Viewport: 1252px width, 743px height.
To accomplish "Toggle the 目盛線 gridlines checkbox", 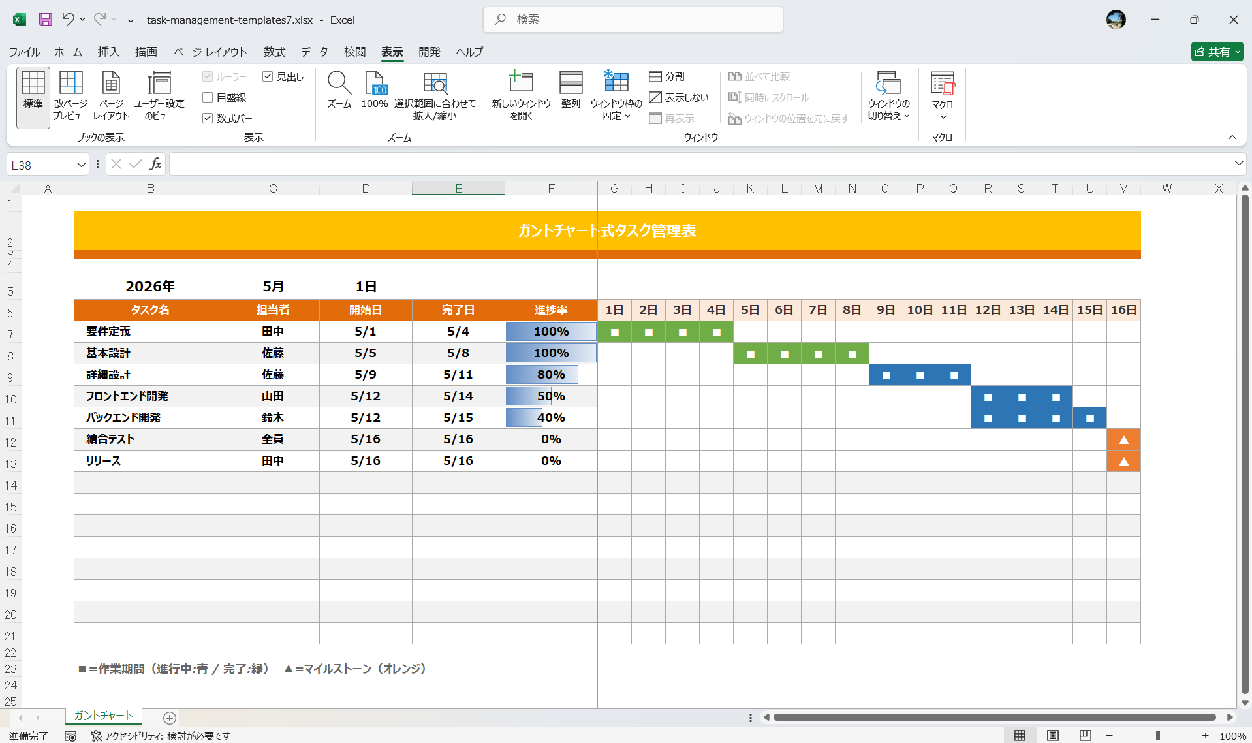I will [x=208, y=97].
